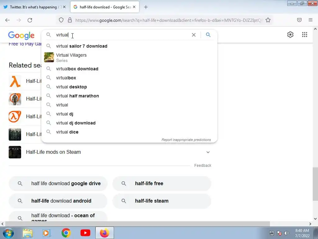Click the vertical scrollbar thumb
This screenshot has width=318, height=239.
pyautogui.click(x=315, y=184)
